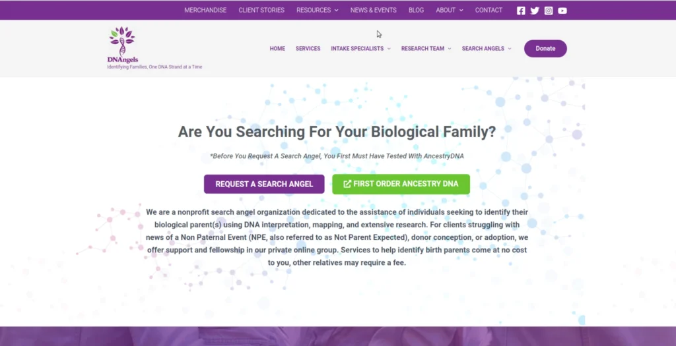Image resolution: width=676 pixels, height=346 pixels.
Task: Navigate to News & Events
Action: pyautogui.click(x=373, y=11)
